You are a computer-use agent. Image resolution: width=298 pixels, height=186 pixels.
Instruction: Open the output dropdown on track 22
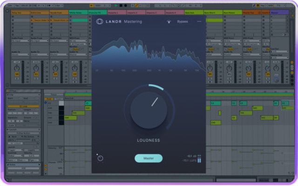click(x=252, y=54)
